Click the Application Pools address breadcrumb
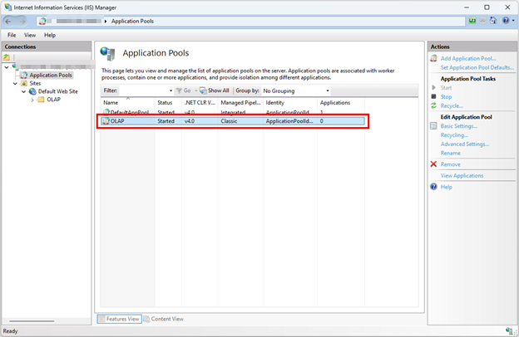 point(132,21)
